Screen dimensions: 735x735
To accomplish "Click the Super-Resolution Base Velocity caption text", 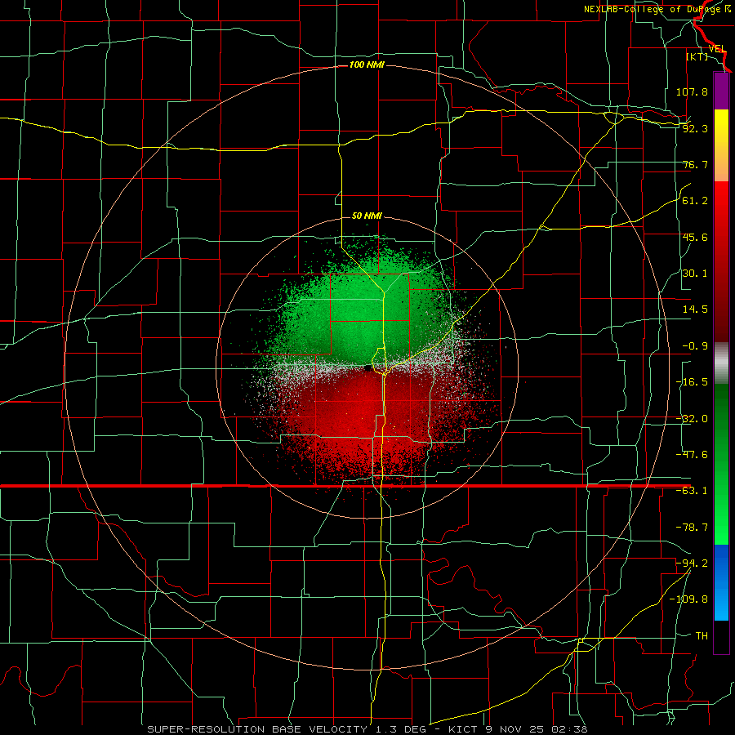I will click(367, 729).
